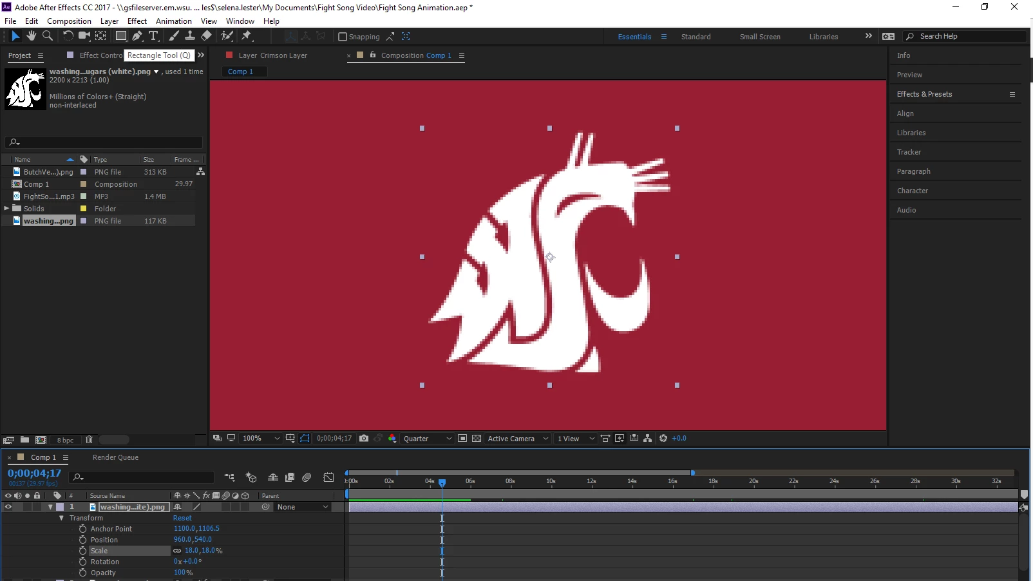Open the Active Camera dropdown
Image resolution: width=1033 pixels, height=581 pixels.
[x=518, y=439]
